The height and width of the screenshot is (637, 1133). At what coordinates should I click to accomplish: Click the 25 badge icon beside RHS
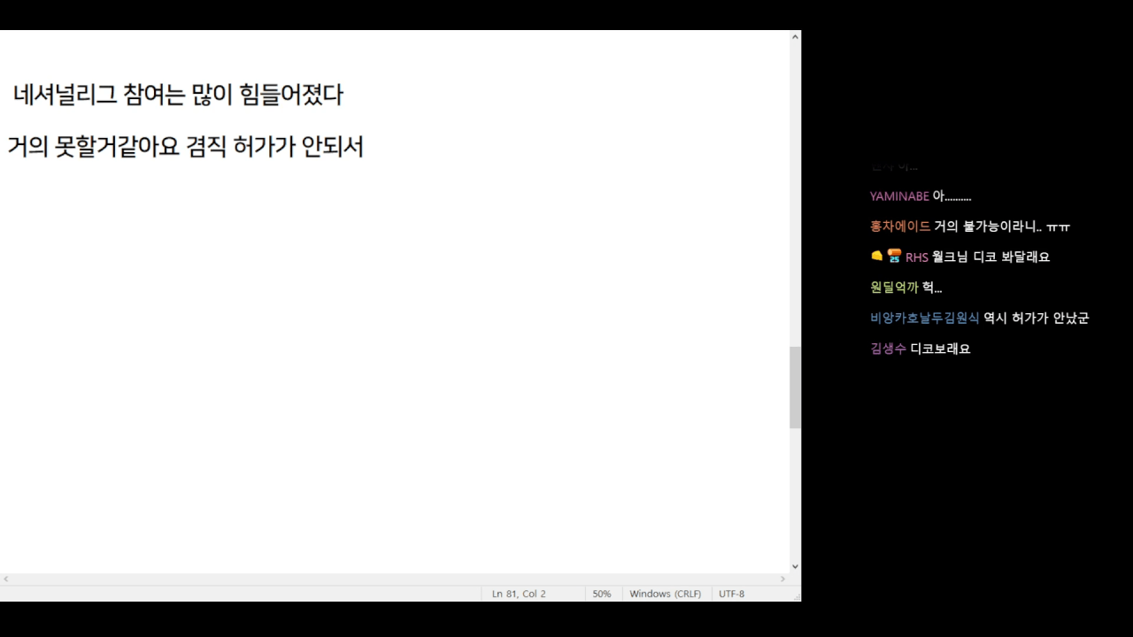click(894, 257)
